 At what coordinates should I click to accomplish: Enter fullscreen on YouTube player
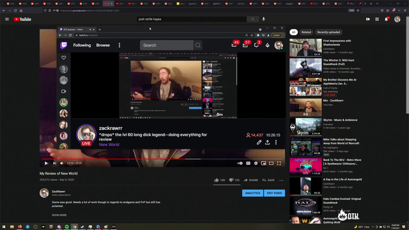[x=279, y=164]
